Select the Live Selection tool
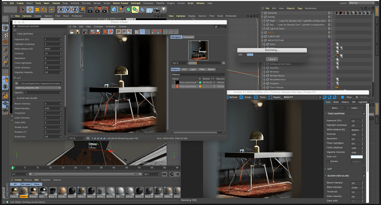The image size is (381, 205). click(23, 9)
